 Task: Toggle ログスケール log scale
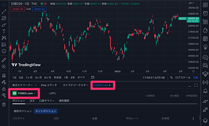point(183,78)
